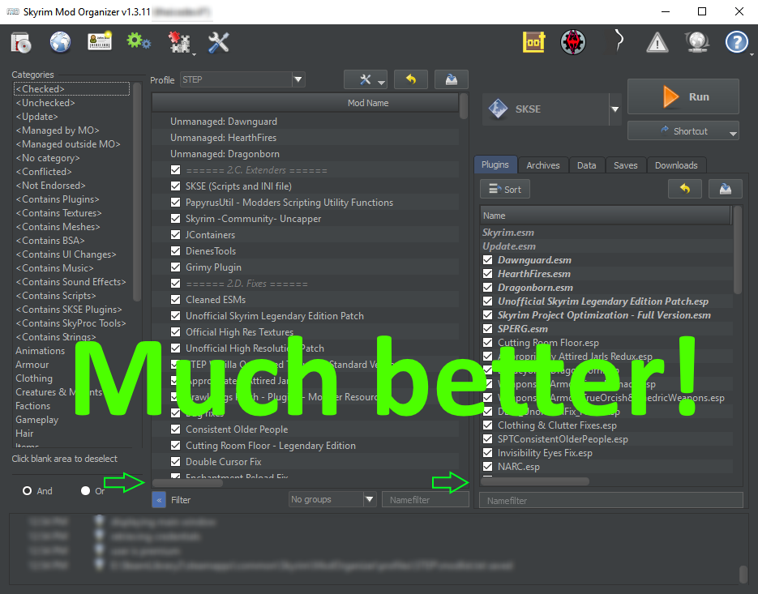Click the green gears executables icon
Image resolution: width=758 pixels, height=594 pixels.
(x=139, y=42)
